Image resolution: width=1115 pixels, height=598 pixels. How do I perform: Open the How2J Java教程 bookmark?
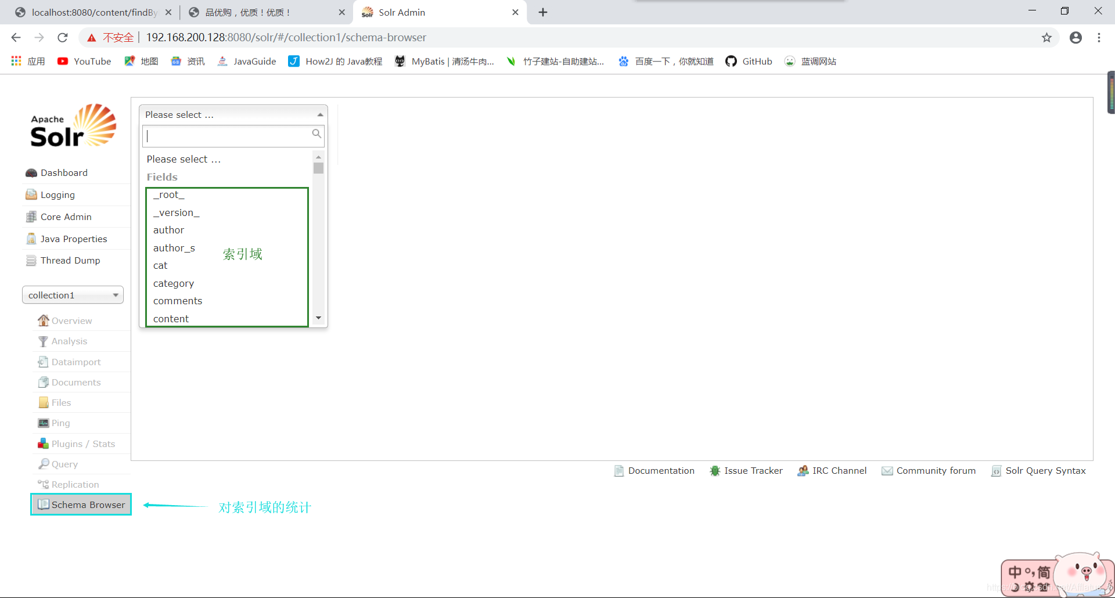pyautogui.click(x=336, y=62)
